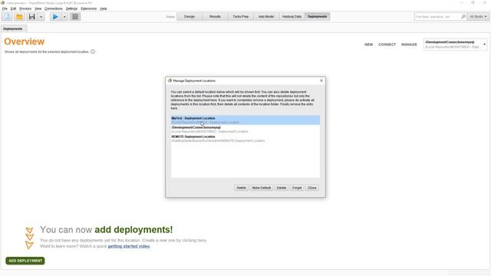Switch to the Hadoop Data view
The height and width of the screenshot is (276, 491).
[x=292, y=17]
